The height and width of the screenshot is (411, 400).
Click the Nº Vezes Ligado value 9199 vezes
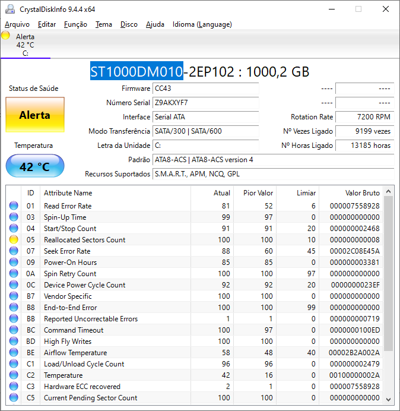[364, 131]
